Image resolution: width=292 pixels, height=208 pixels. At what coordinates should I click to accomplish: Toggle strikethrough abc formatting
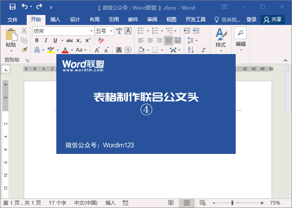pos(70,40)
